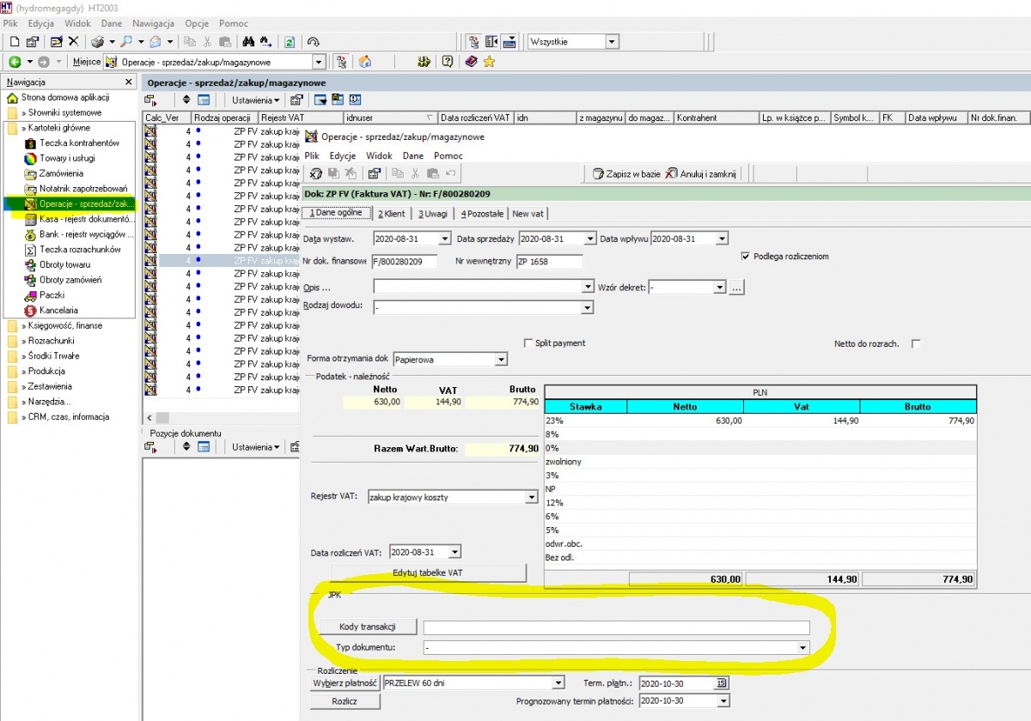Screen dimensions: 1031x721
Task: Toggle the Podlega rozliczeniom checkbox
Action: [x=745, y=256]
